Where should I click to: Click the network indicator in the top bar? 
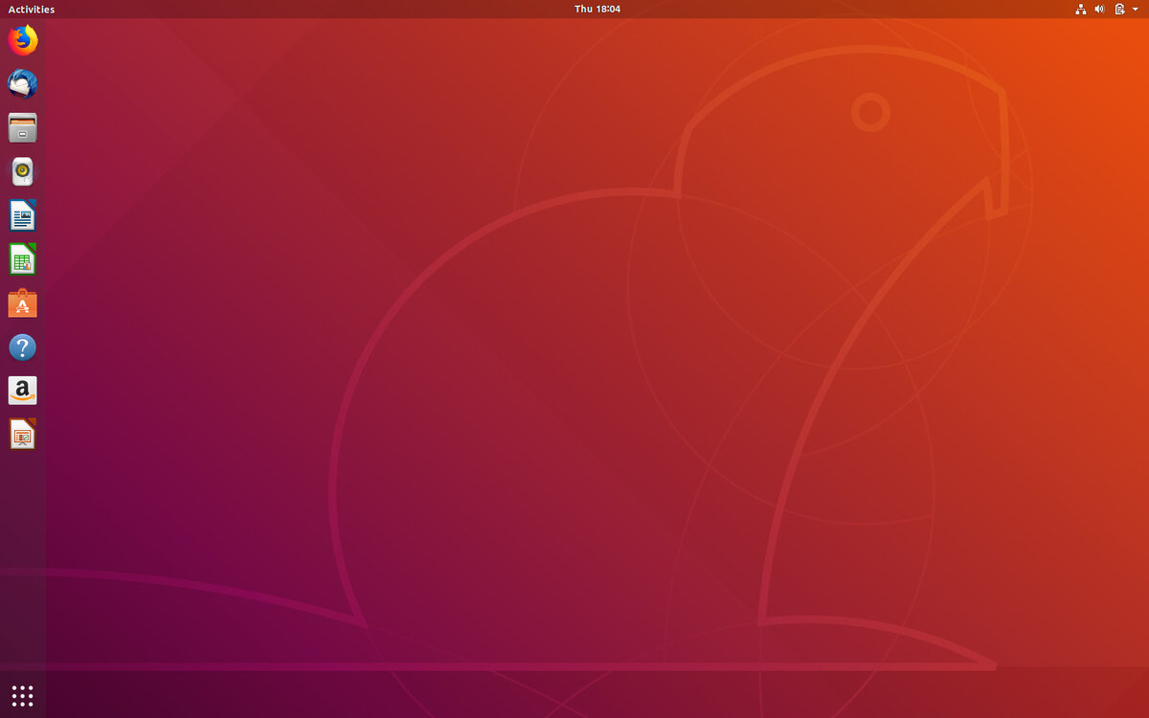tap(1081, 10)
